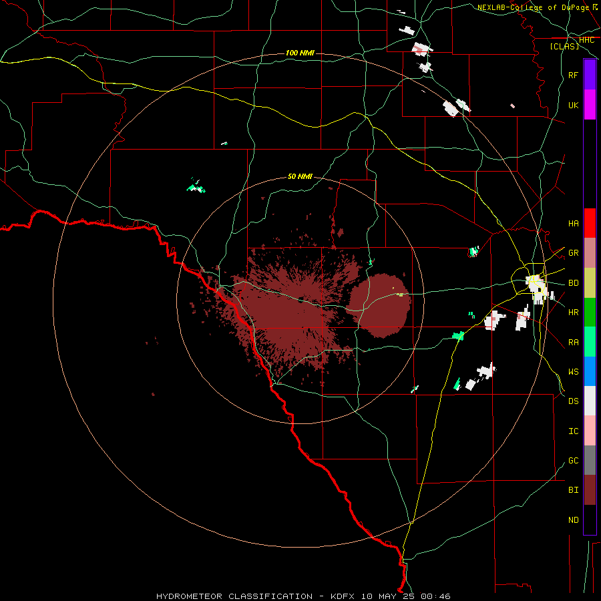Click the KDFX station identifier
Viewport: 601px width, 601px height.
[x=343, y=596]
